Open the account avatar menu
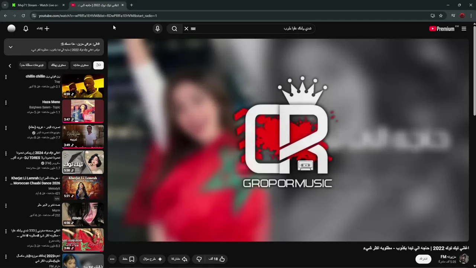 pyautogui.click(x=12, y=29)
